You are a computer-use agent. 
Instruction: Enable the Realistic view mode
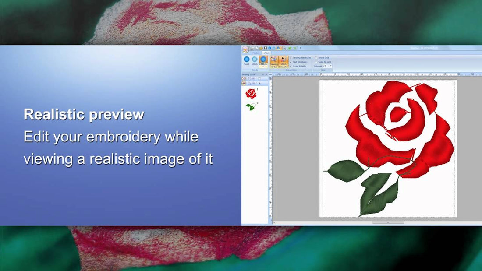tap(262, 60)
